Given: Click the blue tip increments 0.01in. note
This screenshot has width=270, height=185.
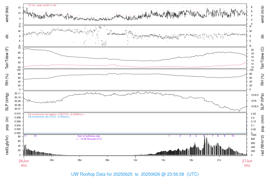Looking at the screenshot, I should coord(49,117).
